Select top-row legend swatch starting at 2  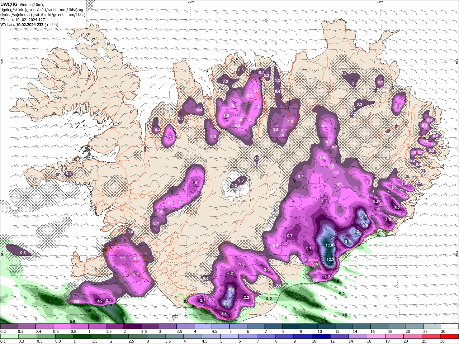[132, 326]
